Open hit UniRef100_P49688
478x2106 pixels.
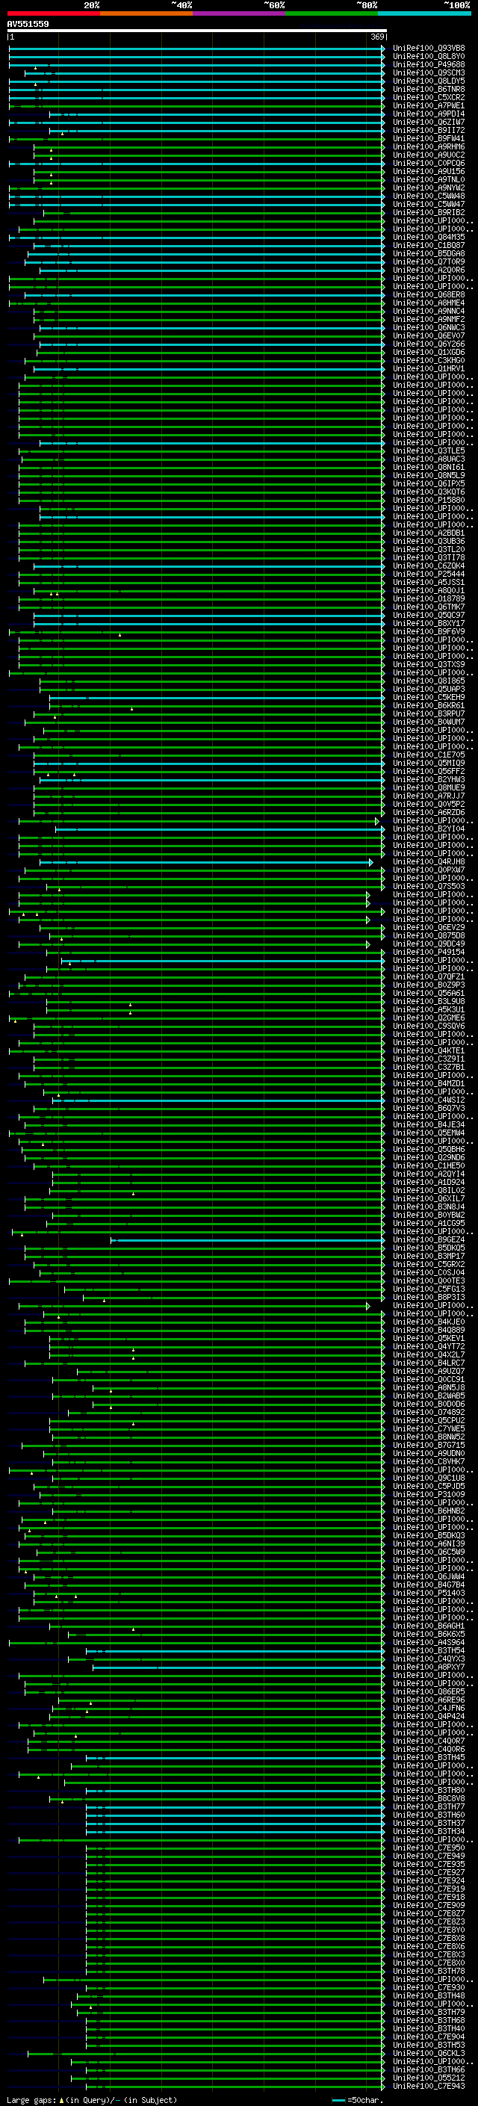pyautogui.click(x=429, y=64)
